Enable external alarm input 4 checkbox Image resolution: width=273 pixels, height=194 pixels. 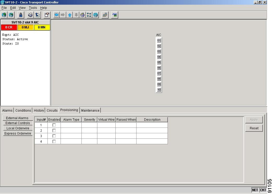point(54,141)
